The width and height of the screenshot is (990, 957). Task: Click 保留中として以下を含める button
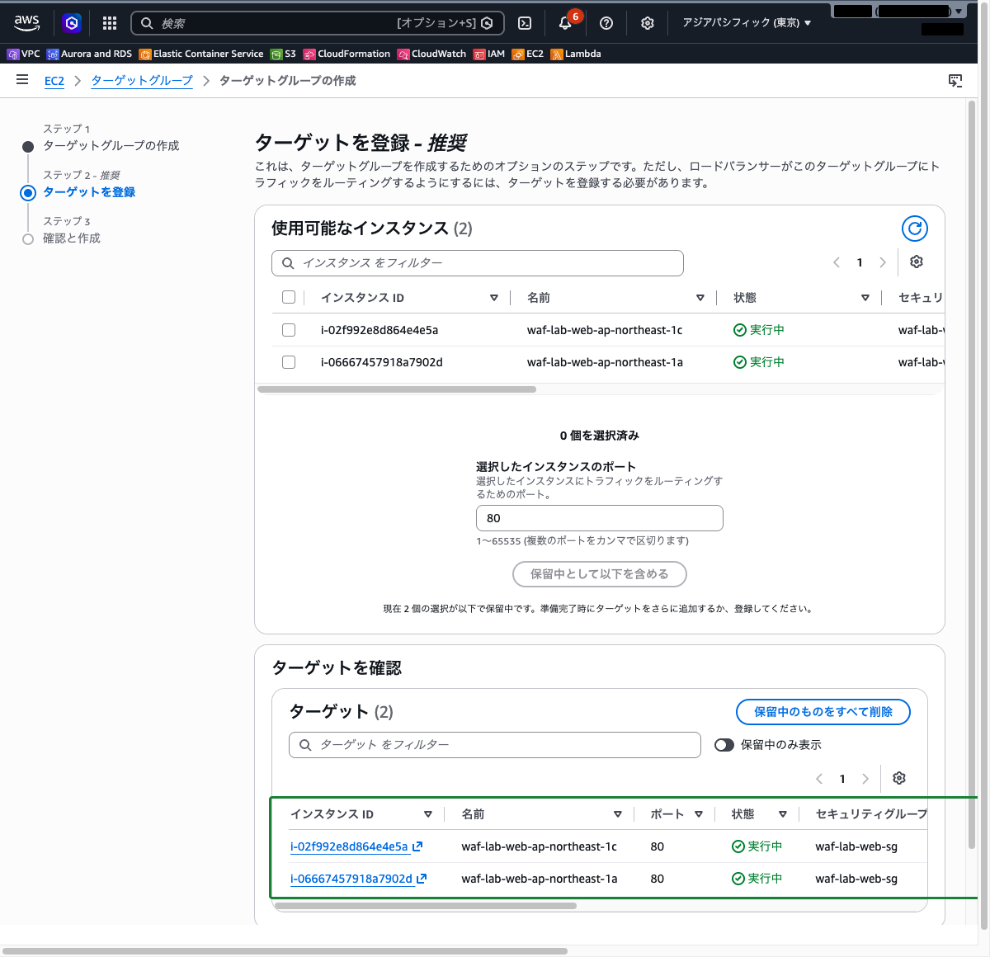click(x=600, y=574)
